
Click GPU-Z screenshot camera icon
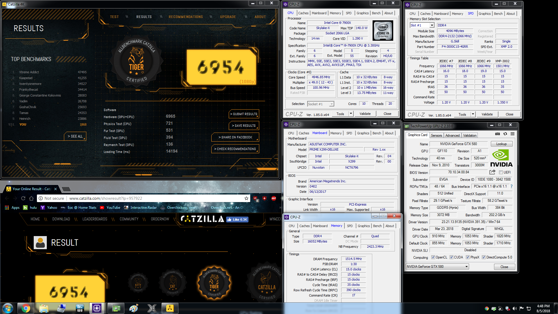click(498, 134)
